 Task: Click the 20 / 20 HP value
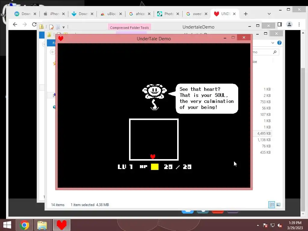(x=177, y=167)
